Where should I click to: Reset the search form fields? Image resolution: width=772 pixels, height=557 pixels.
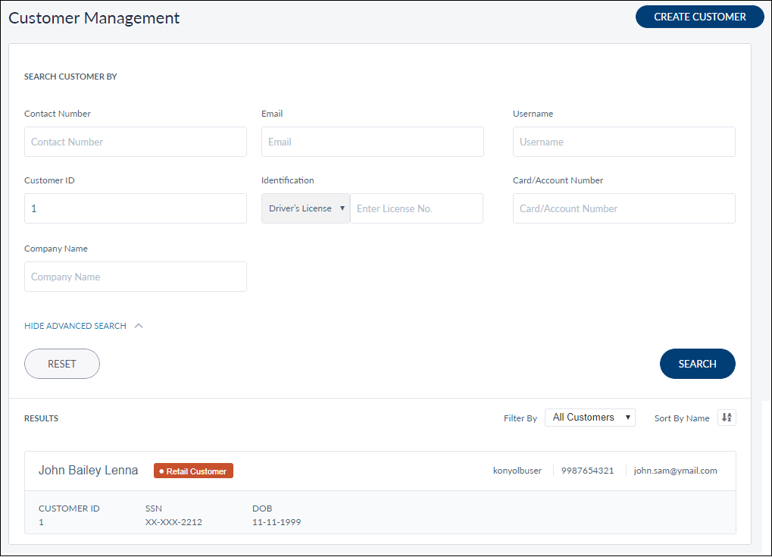point(62,364)
